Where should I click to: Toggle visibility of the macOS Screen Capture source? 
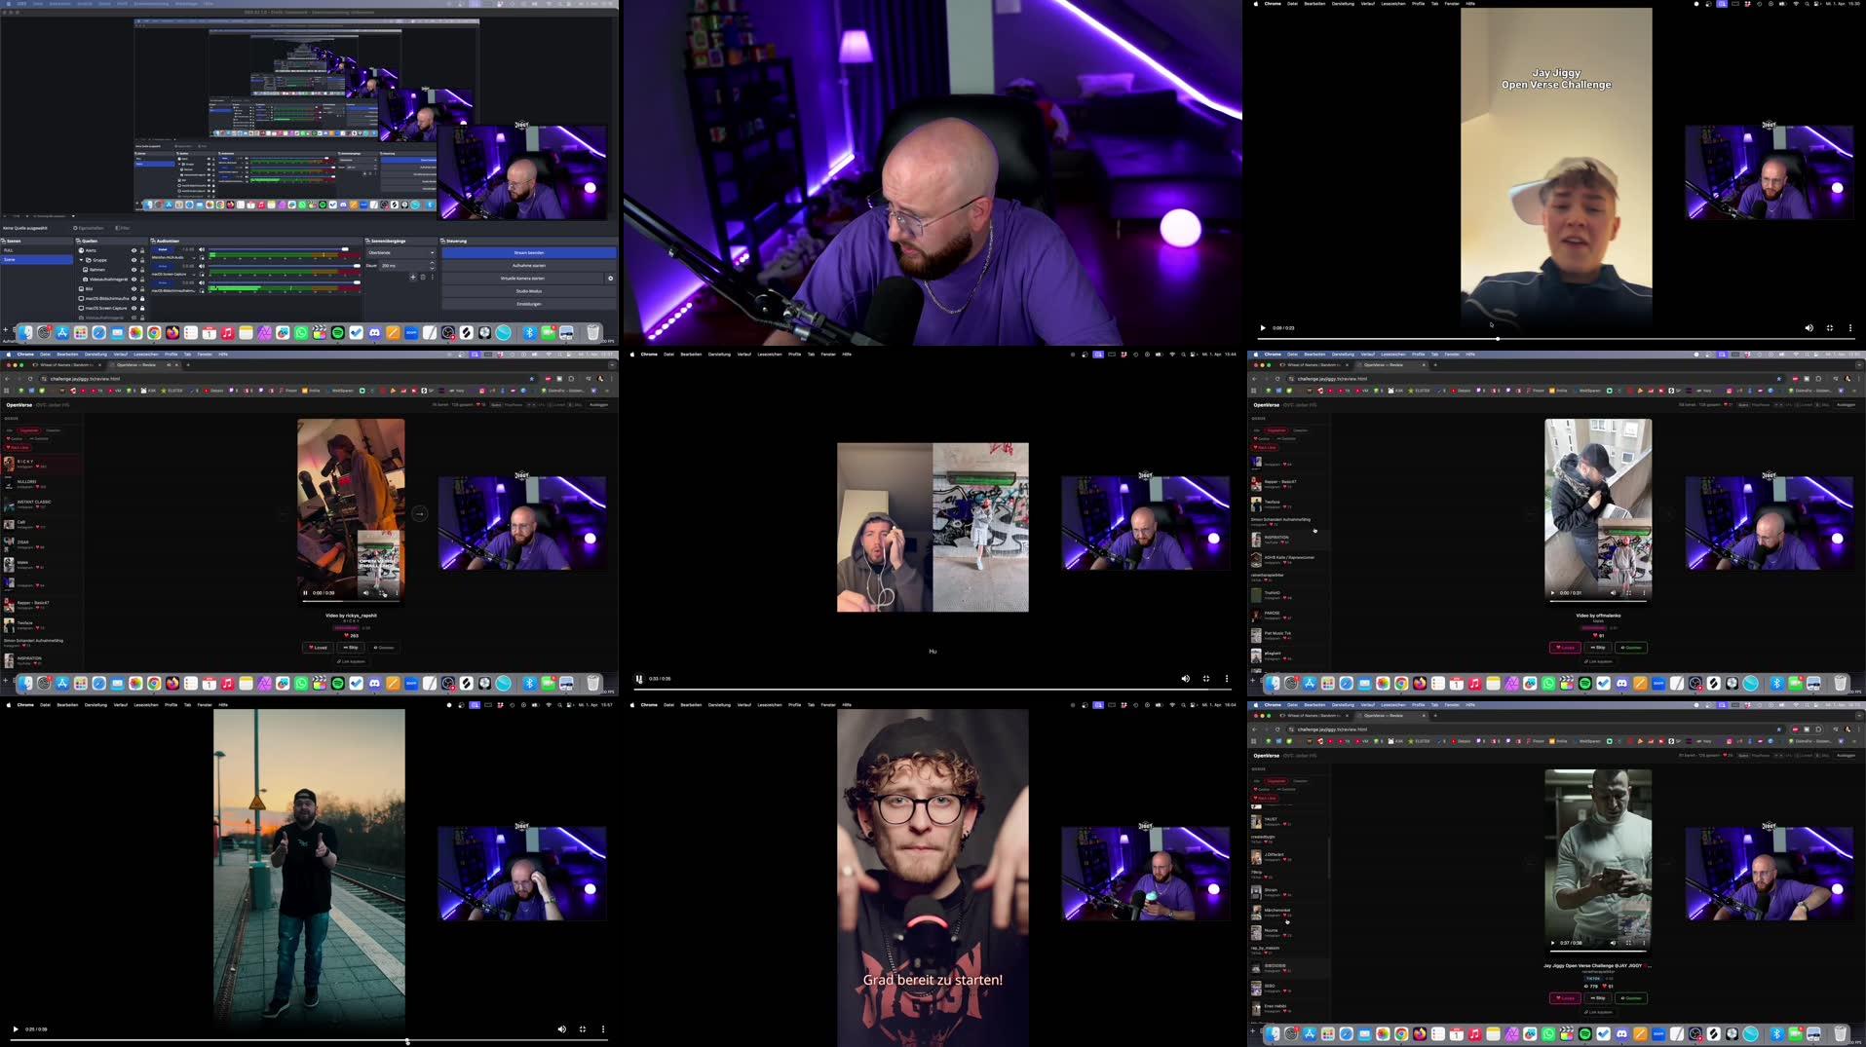click(133, 308)
